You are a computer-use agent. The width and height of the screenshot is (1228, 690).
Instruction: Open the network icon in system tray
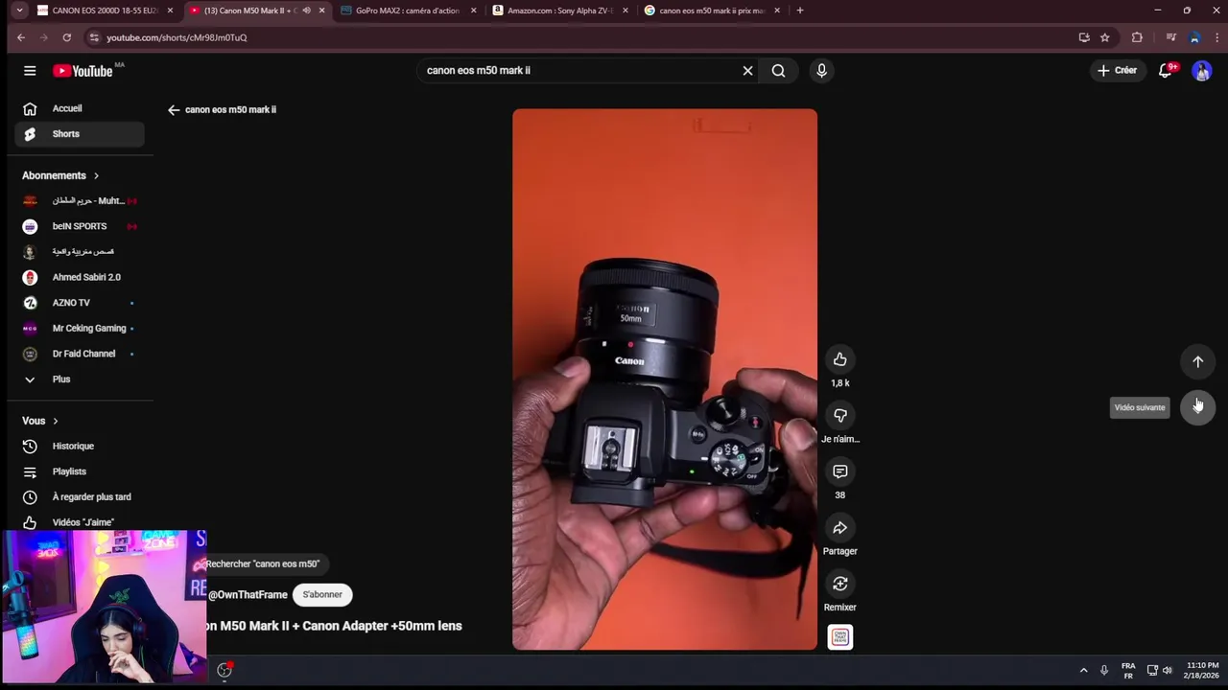pos(1152,670)
